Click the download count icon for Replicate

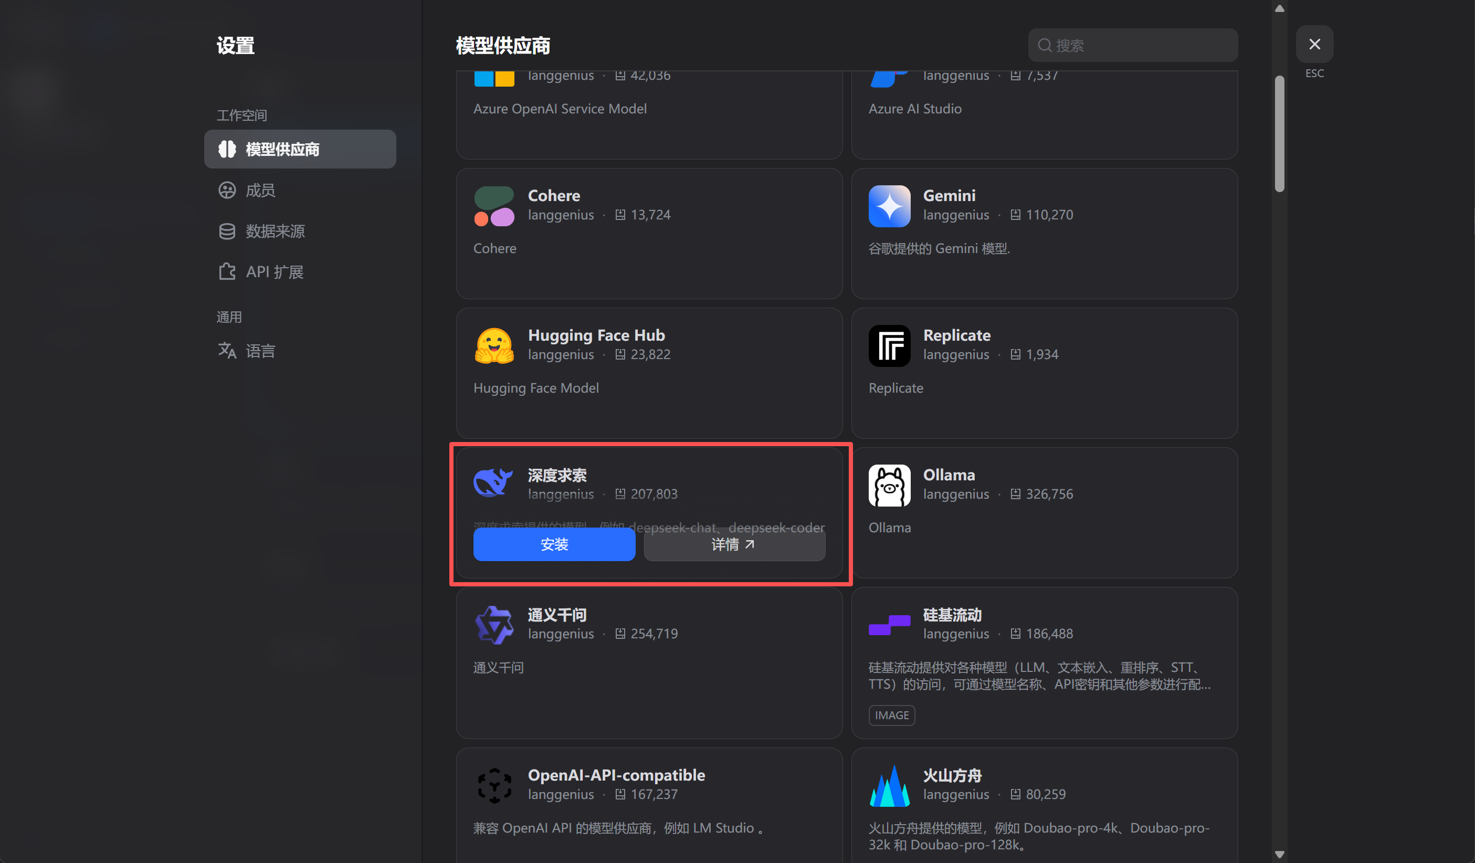pyautogui.click(x=1016, y=354)
